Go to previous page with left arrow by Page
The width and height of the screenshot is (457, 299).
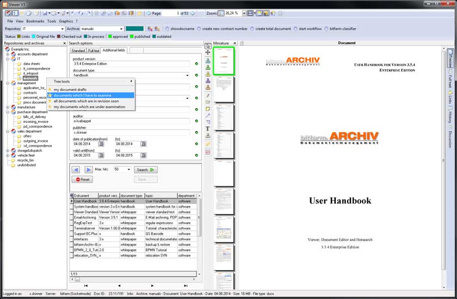click(149, 13)
